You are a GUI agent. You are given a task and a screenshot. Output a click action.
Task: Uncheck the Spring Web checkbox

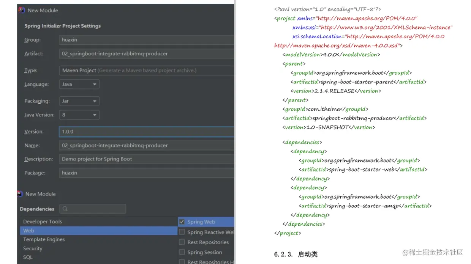pyautogui.click(x=182, y=222)
